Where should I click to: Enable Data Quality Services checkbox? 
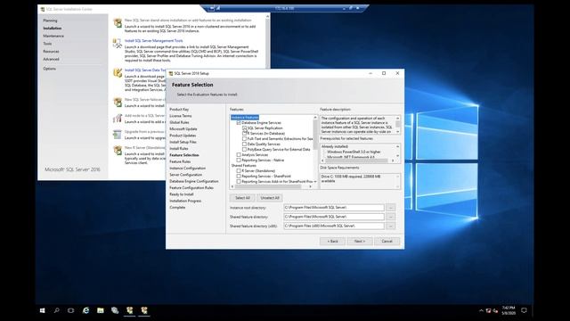coord(244,144)
